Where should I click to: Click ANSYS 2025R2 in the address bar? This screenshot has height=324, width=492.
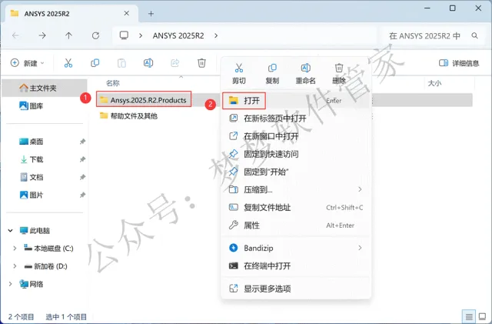tap(178, 35)
